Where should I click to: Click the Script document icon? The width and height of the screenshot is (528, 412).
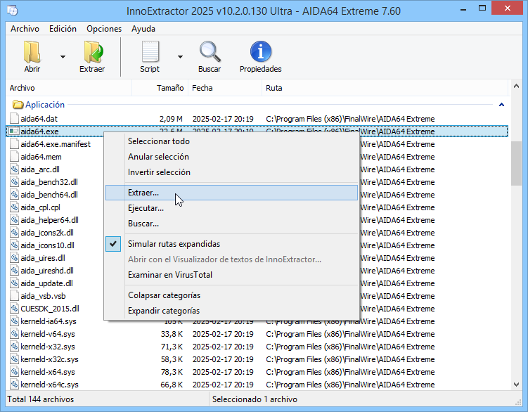[150, 51]
